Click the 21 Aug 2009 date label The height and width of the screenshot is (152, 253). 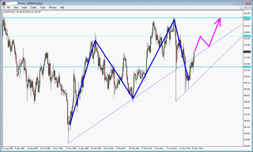tap(7, 148)
